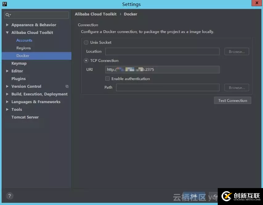Click the Languages & Frameworks label
The height and width of the screenshot is (205, 263).
(36, 102)
